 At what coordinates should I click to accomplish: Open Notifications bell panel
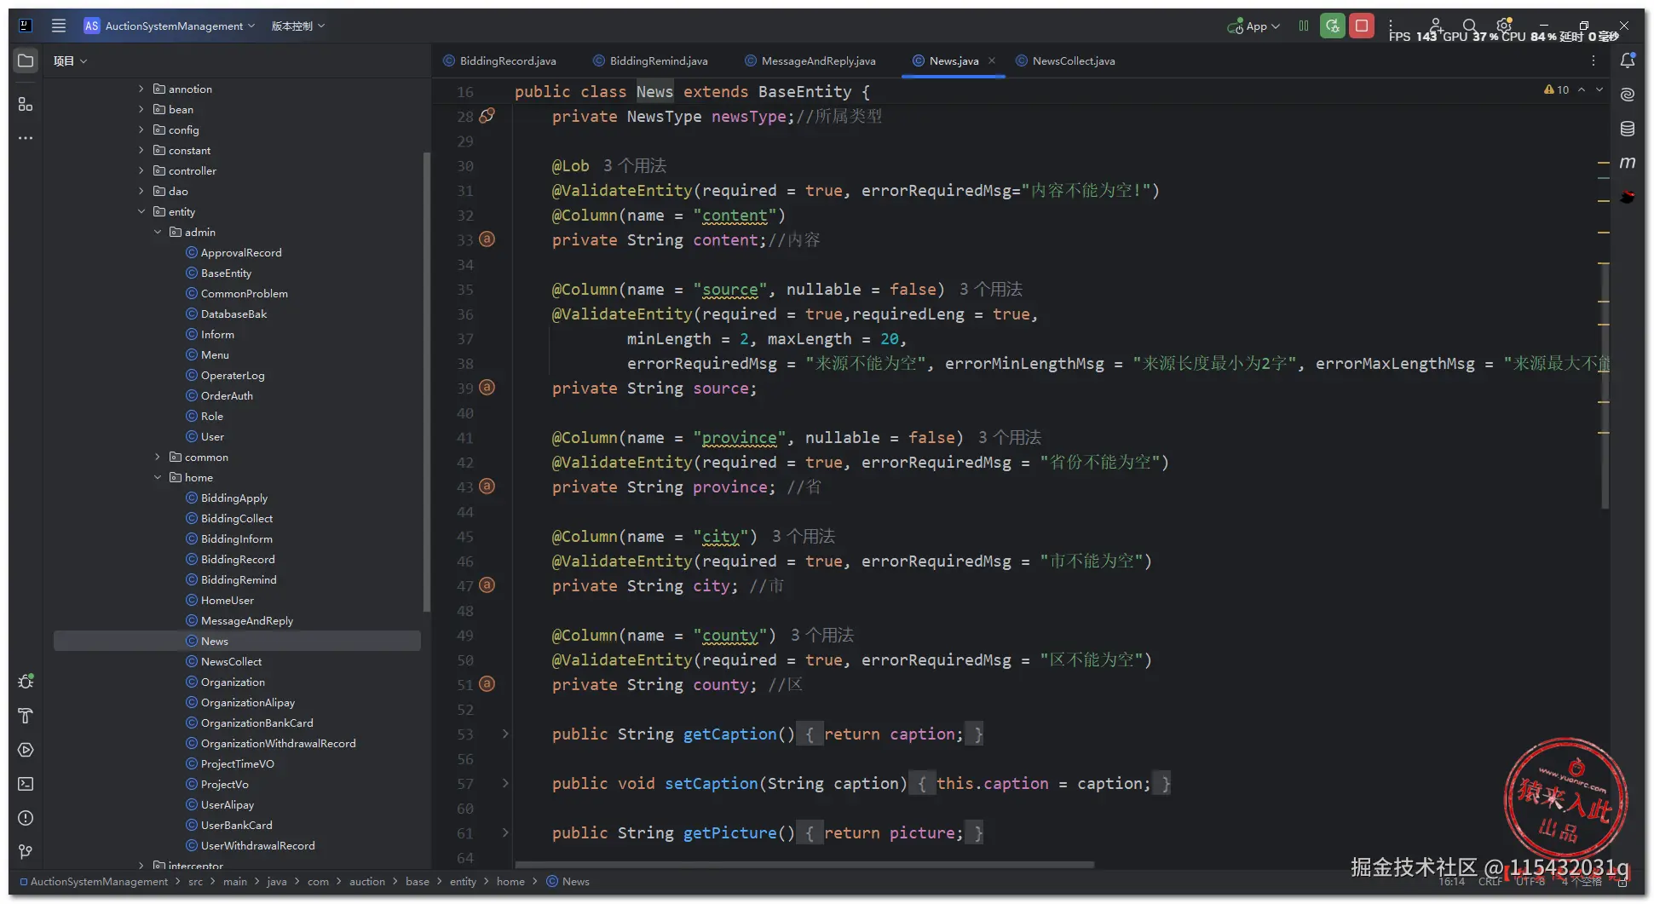[1628, 60]
